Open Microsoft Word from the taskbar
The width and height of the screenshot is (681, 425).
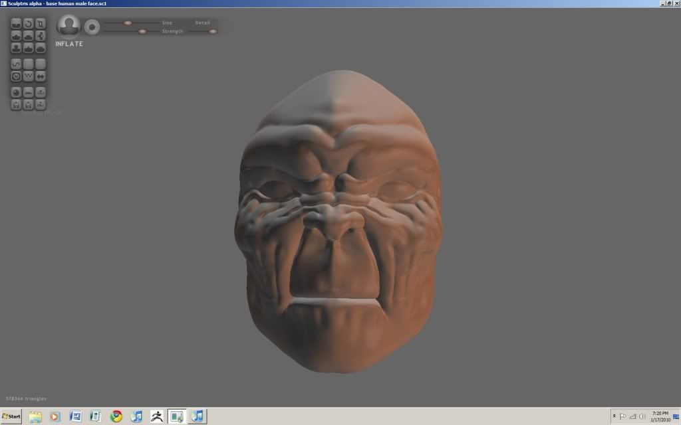[x=75, y=417]
